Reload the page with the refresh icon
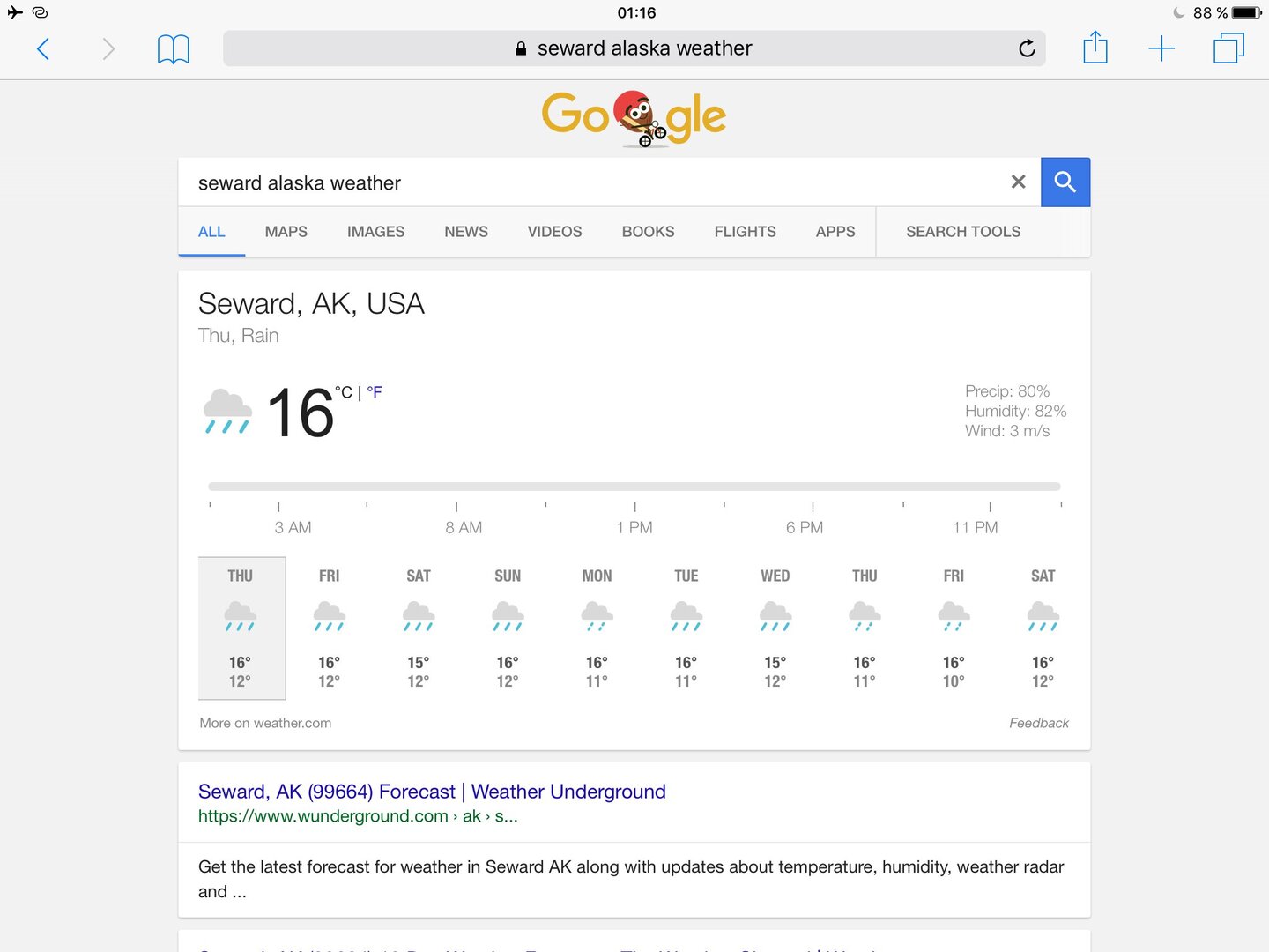Screen dimensions: 1269x952 [1027, 48]
